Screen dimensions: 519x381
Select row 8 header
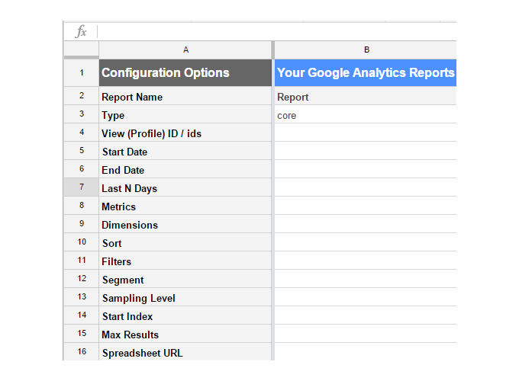pyautogui.click(x=81, y=206)
